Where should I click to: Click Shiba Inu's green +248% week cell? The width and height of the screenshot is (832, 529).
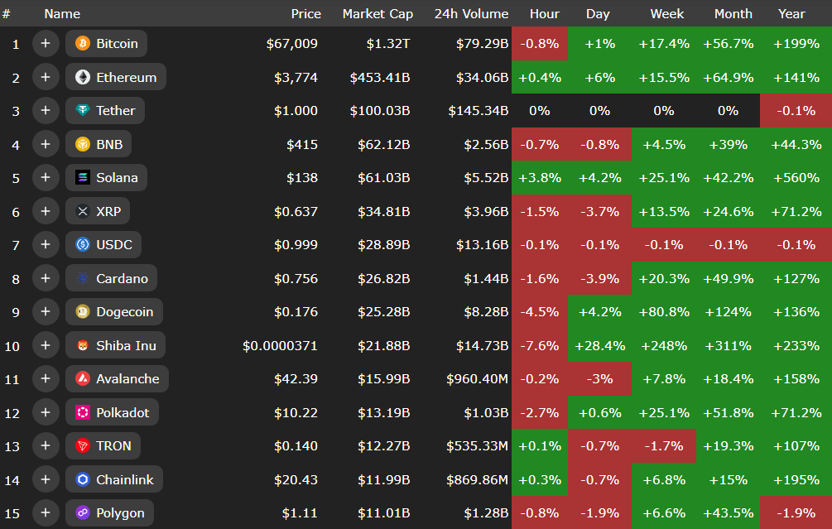[x=664, y=346]
